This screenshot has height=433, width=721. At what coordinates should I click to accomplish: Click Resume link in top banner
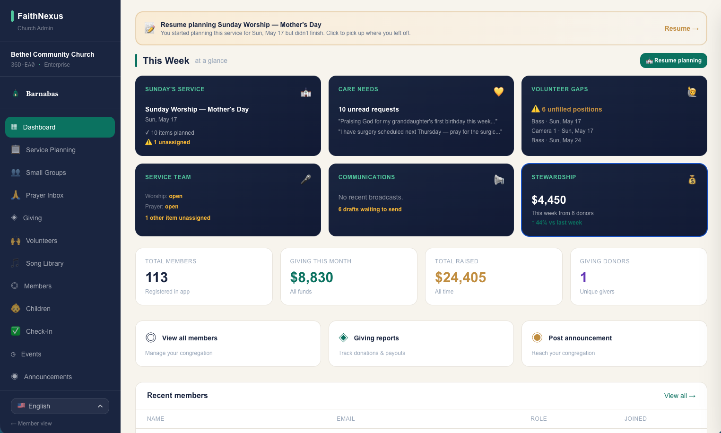(x=681, y=28)
